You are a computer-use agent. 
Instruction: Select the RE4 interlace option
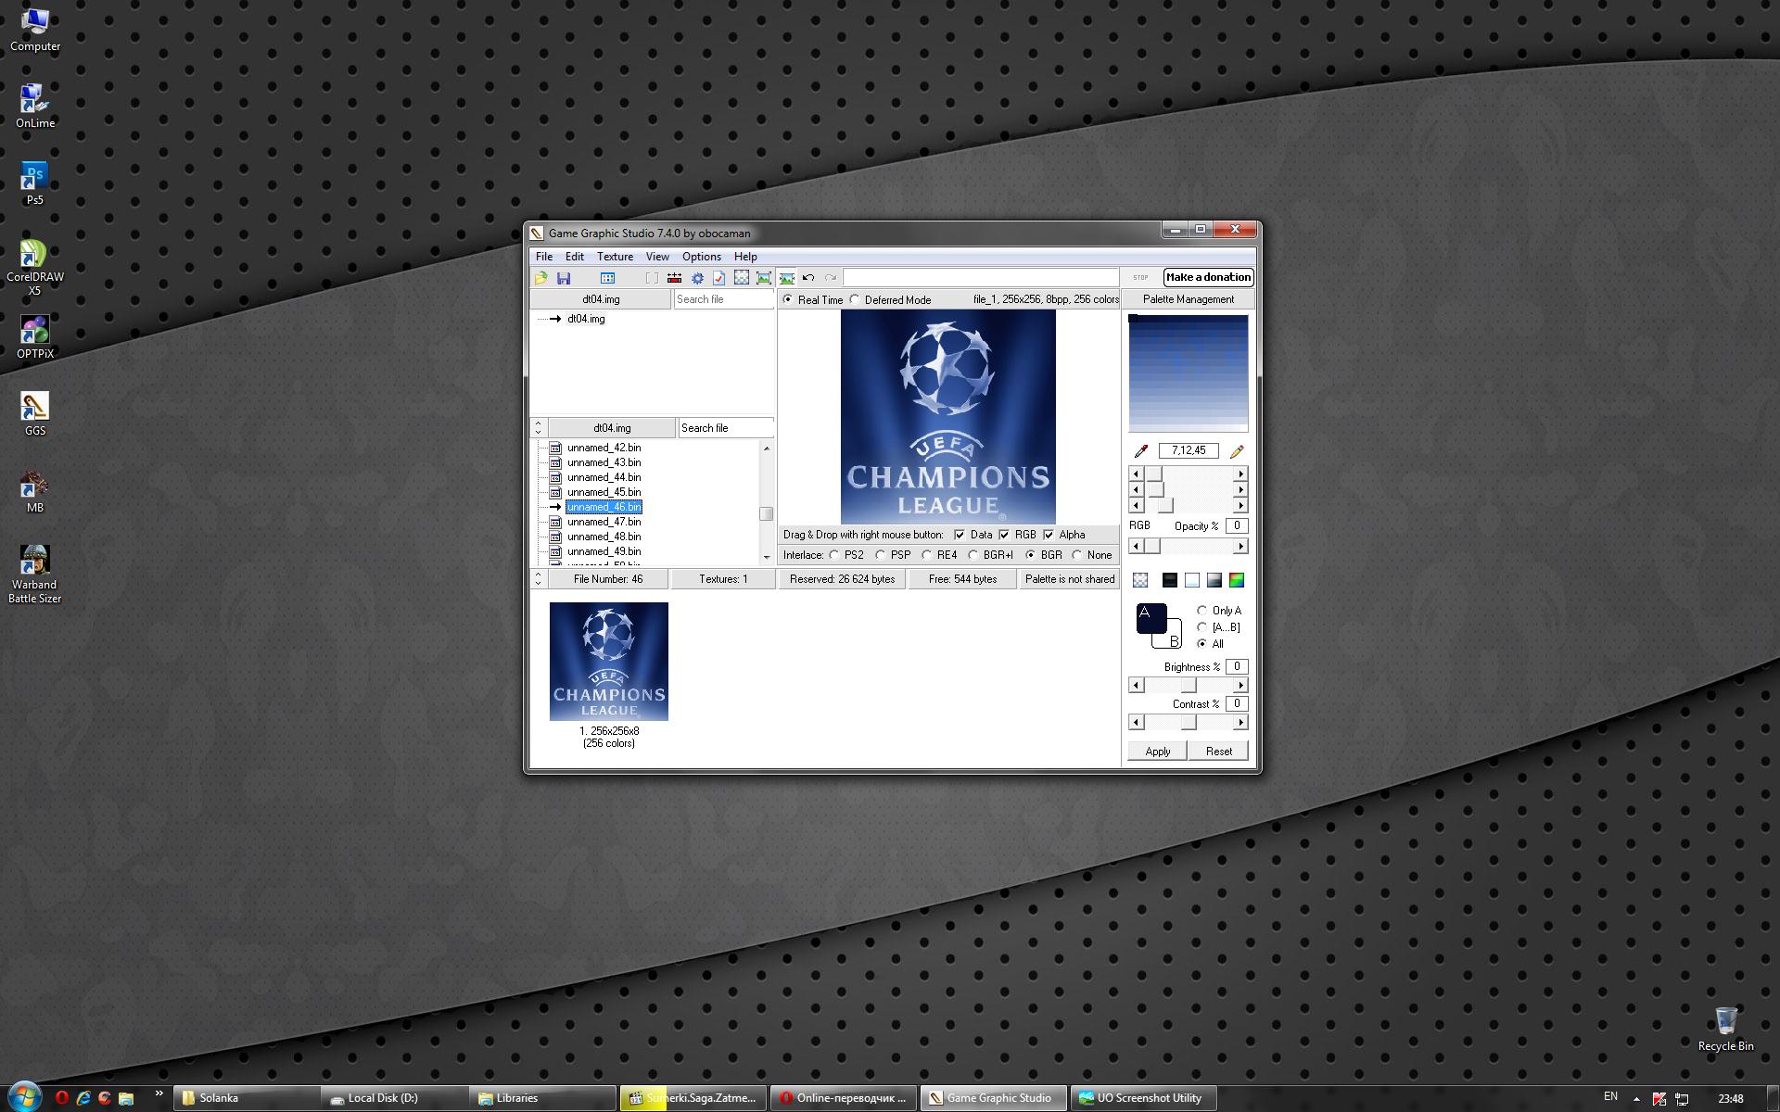coord(926,555)
